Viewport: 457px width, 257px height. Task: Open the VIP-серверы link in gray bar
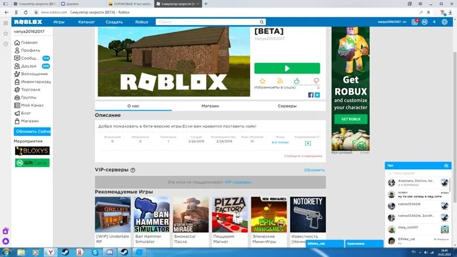[x=237, y=182]
